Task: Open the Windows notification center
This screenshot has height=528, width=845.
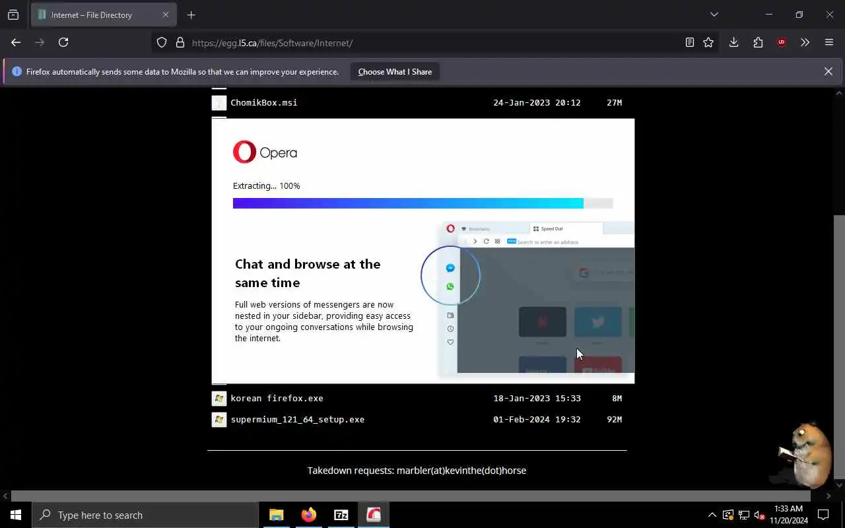Action: pos(823,515)
